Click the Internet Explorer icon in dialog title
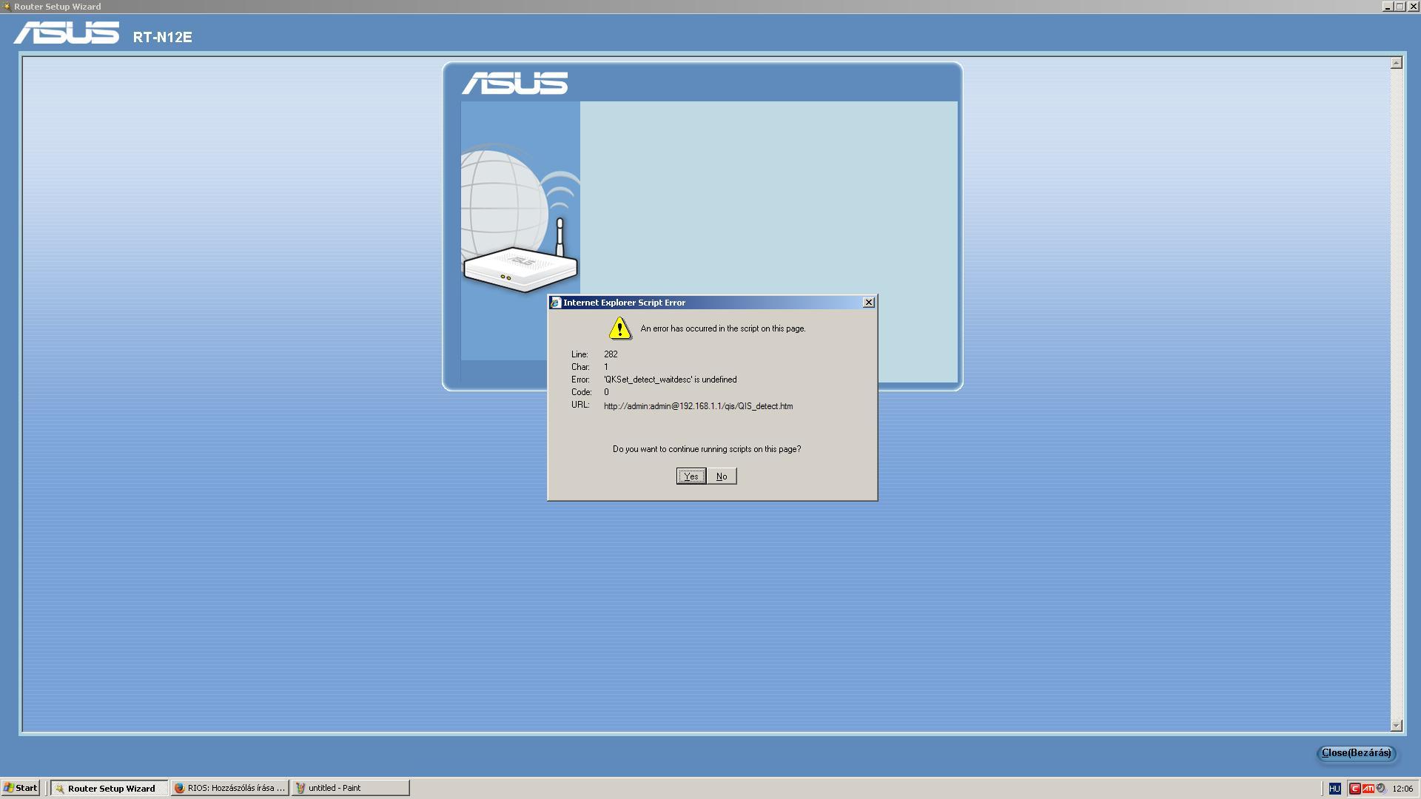Viewport: 1421px width, 799px height. click(555, 303)
